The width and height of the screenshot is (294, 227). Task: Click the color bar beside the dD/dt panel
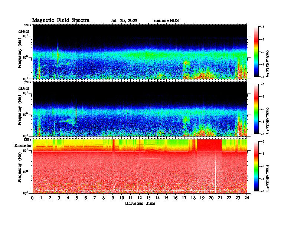[x=256, y=109]
